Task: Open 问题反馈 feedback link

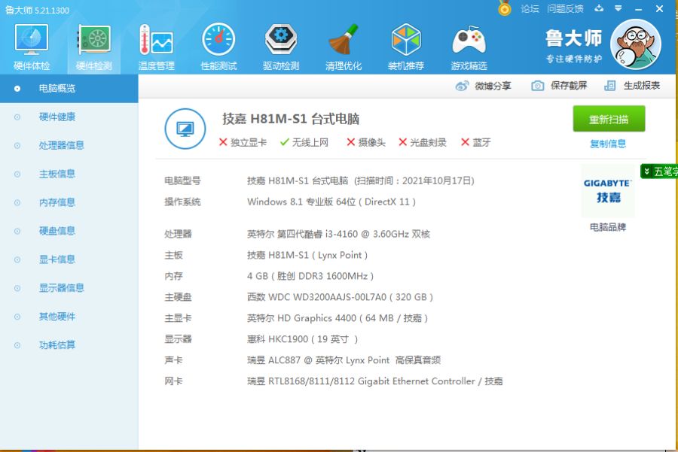Action: [x=565, y=8]
